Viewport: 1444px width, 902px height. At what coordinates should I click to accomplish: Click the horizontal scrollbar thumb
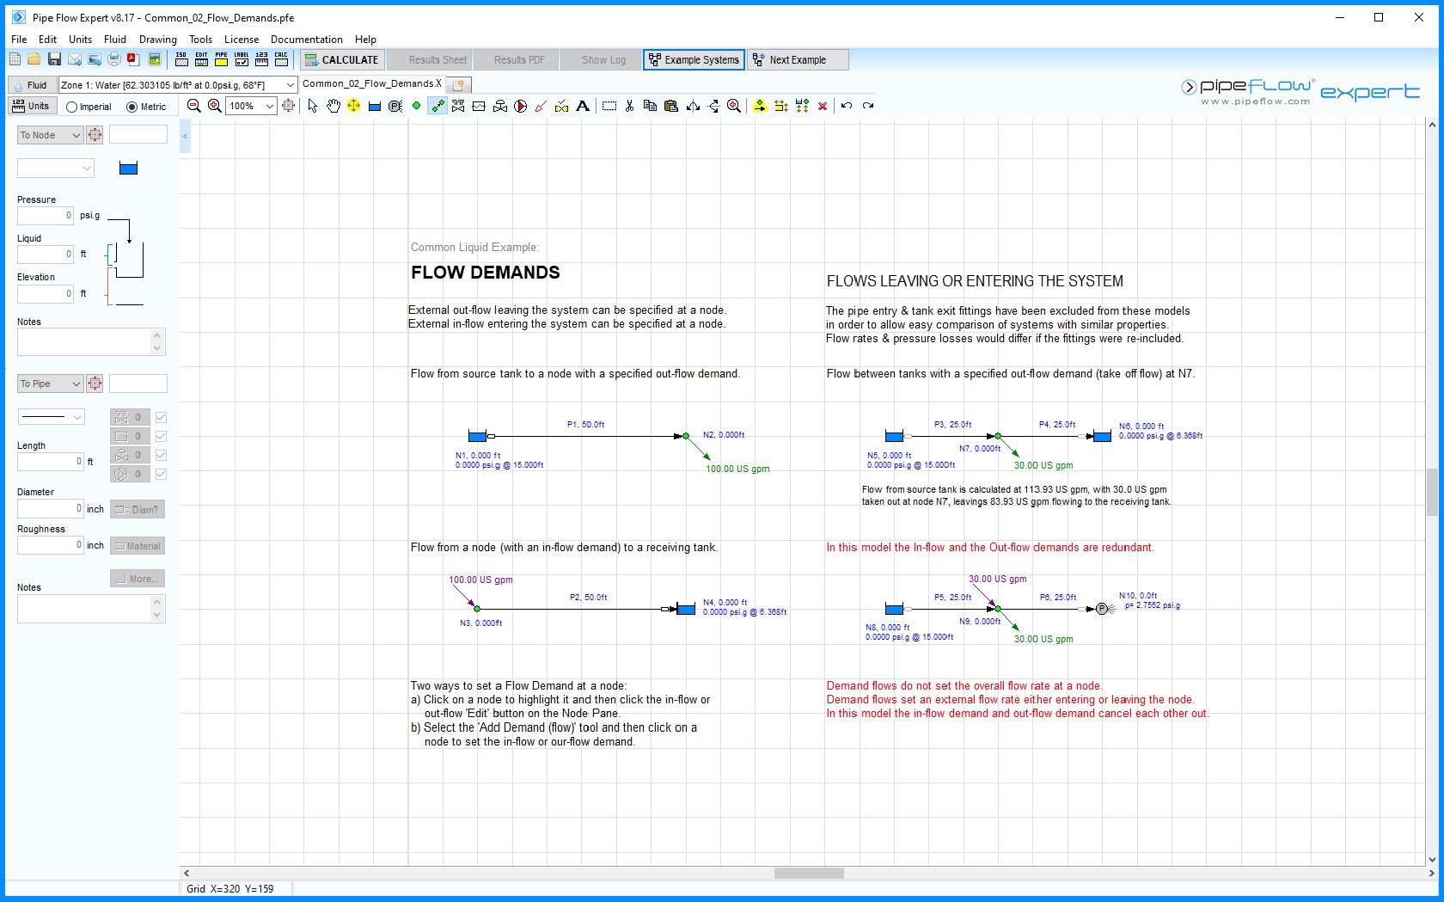pyautogui.click(x=809, y=873)
